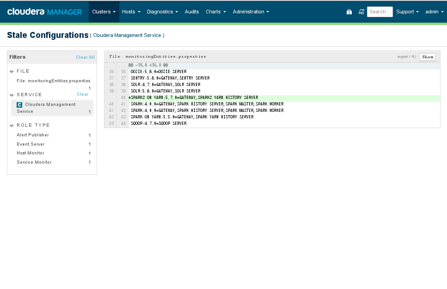447x289 pixels.
Task: Go to the Audits page
Action: point(191,12)
